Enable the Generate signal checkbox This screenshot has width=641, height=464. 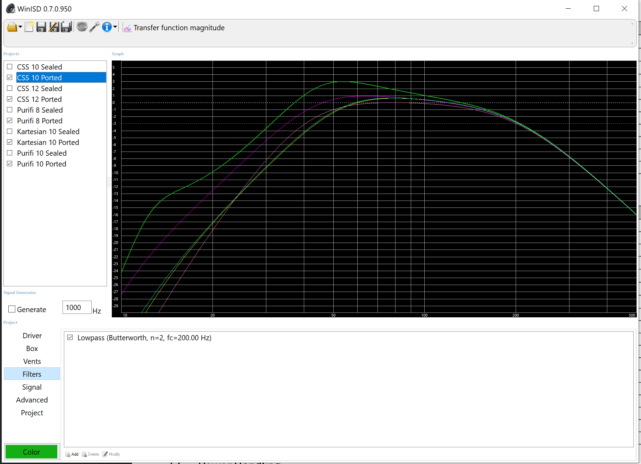(12, 309)
